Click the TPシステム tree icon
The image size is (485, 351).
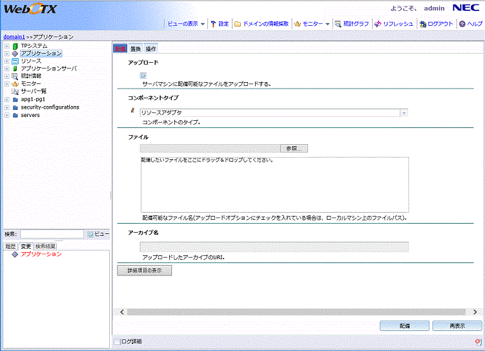point(15,46)
